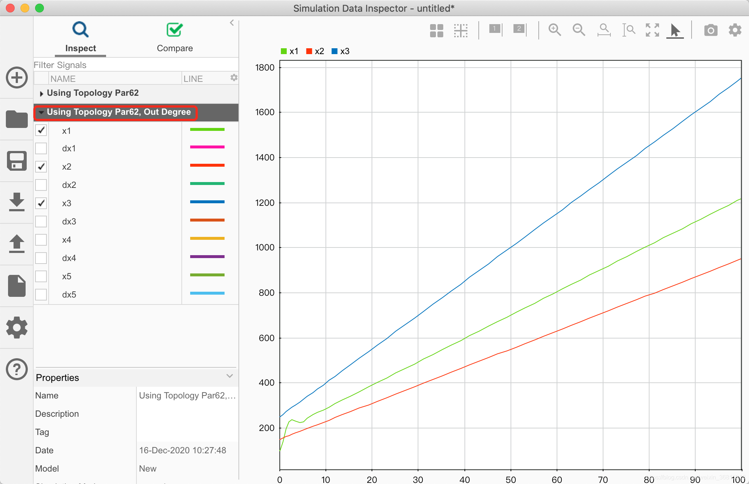Click the zoom in magnifier icon
The height and width of the screenshot is (484, 749).
click(554, 30)
